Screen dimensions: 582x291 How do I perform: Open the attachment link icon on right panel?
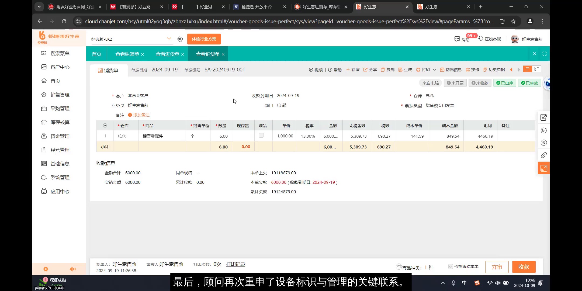pos(544,155)
